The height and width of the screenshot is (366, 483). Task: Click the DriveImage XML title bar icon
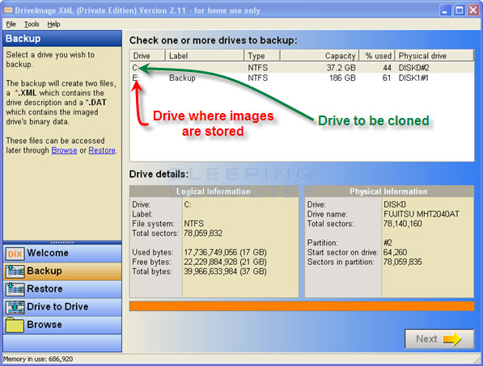coord(8,11)
